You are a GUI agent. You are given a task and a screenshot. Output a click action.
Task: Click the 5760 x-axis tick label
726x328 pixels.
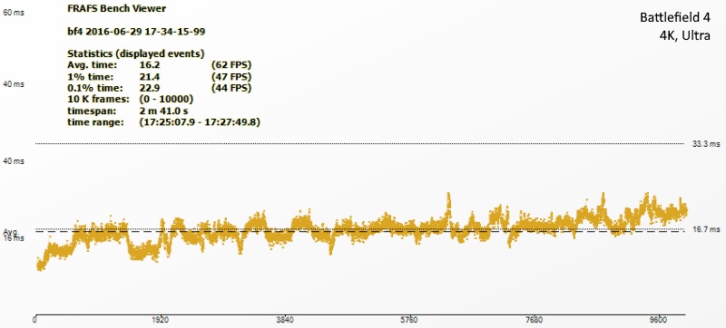(409, 320)
